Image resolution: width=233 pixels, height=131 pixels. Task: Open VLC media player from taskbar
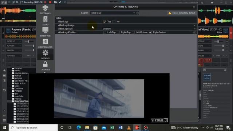(x=129, y=128)
